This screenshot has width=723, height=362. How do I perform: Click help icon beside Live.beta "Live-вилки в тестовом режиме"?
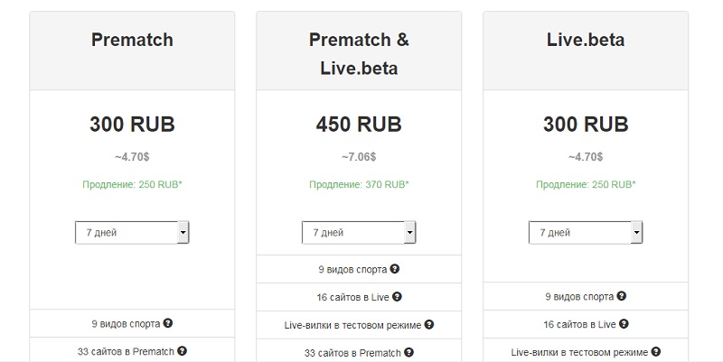[x=655, y=350]
